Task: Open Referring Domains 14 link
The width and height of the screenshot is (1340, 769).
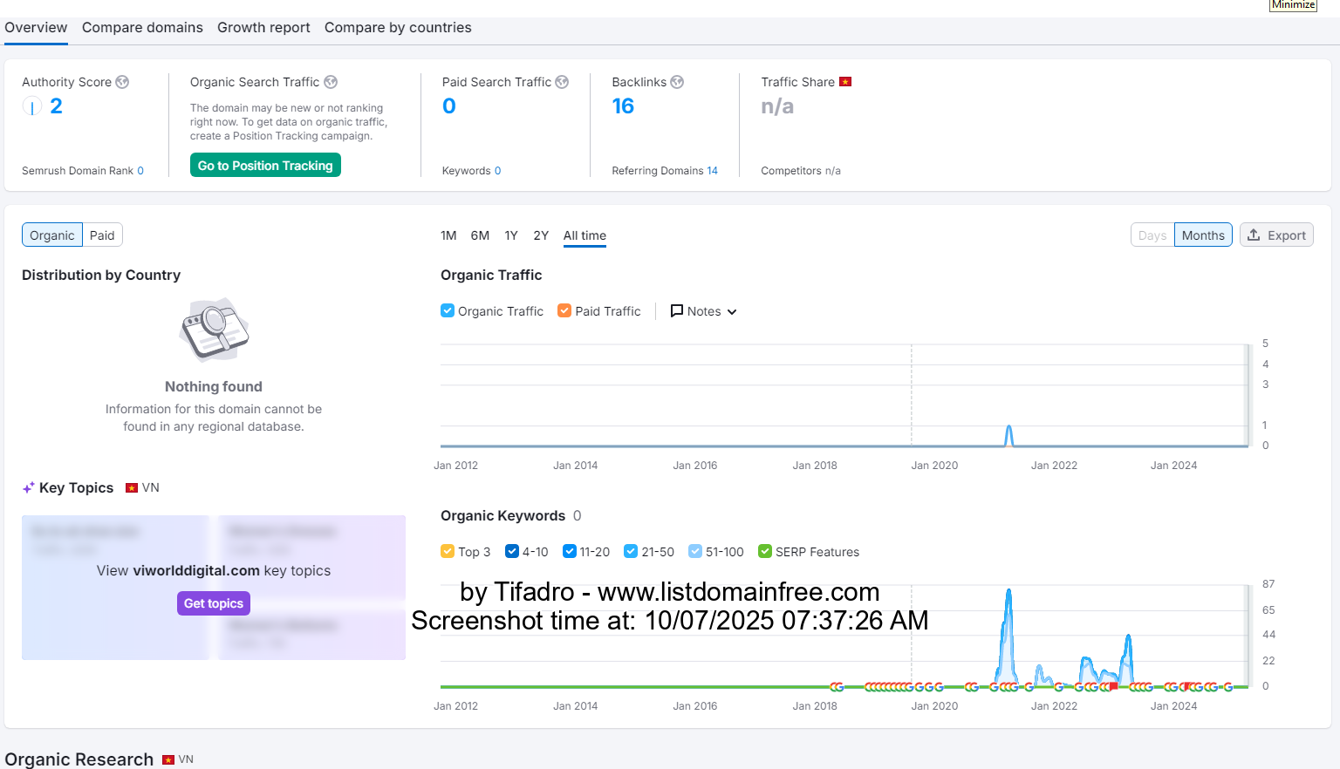Action: (712, 171)
